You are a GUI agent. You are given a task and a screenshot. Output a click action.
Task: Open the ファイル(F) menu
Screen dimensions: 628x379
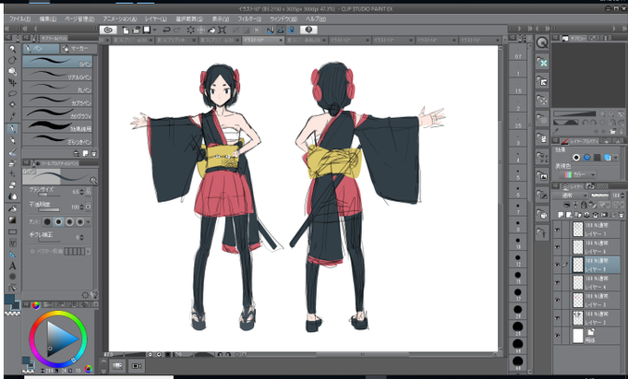click(x=19, y=18)
